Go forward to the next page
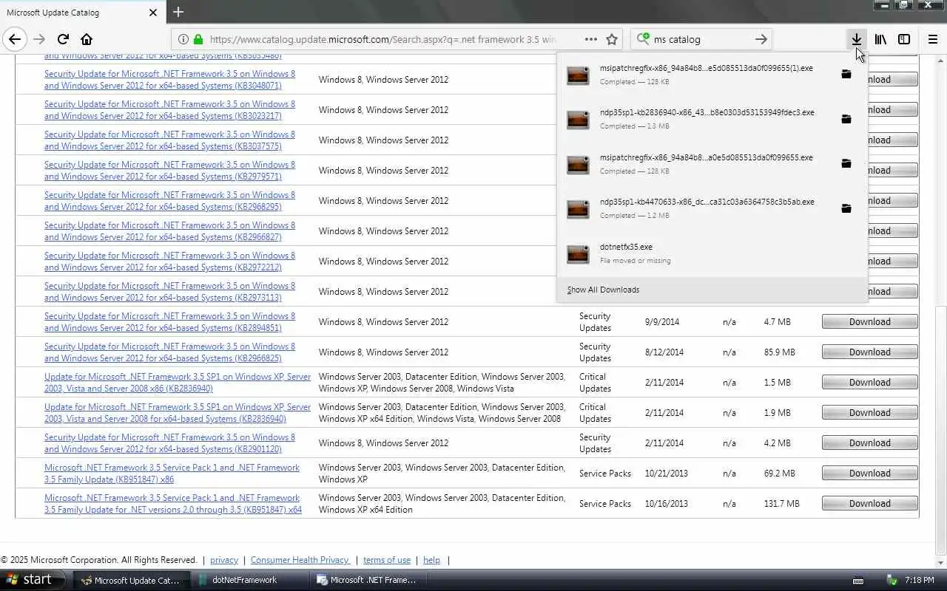The height and width of the screenshot is (591, 947). [x=39, y=39]
